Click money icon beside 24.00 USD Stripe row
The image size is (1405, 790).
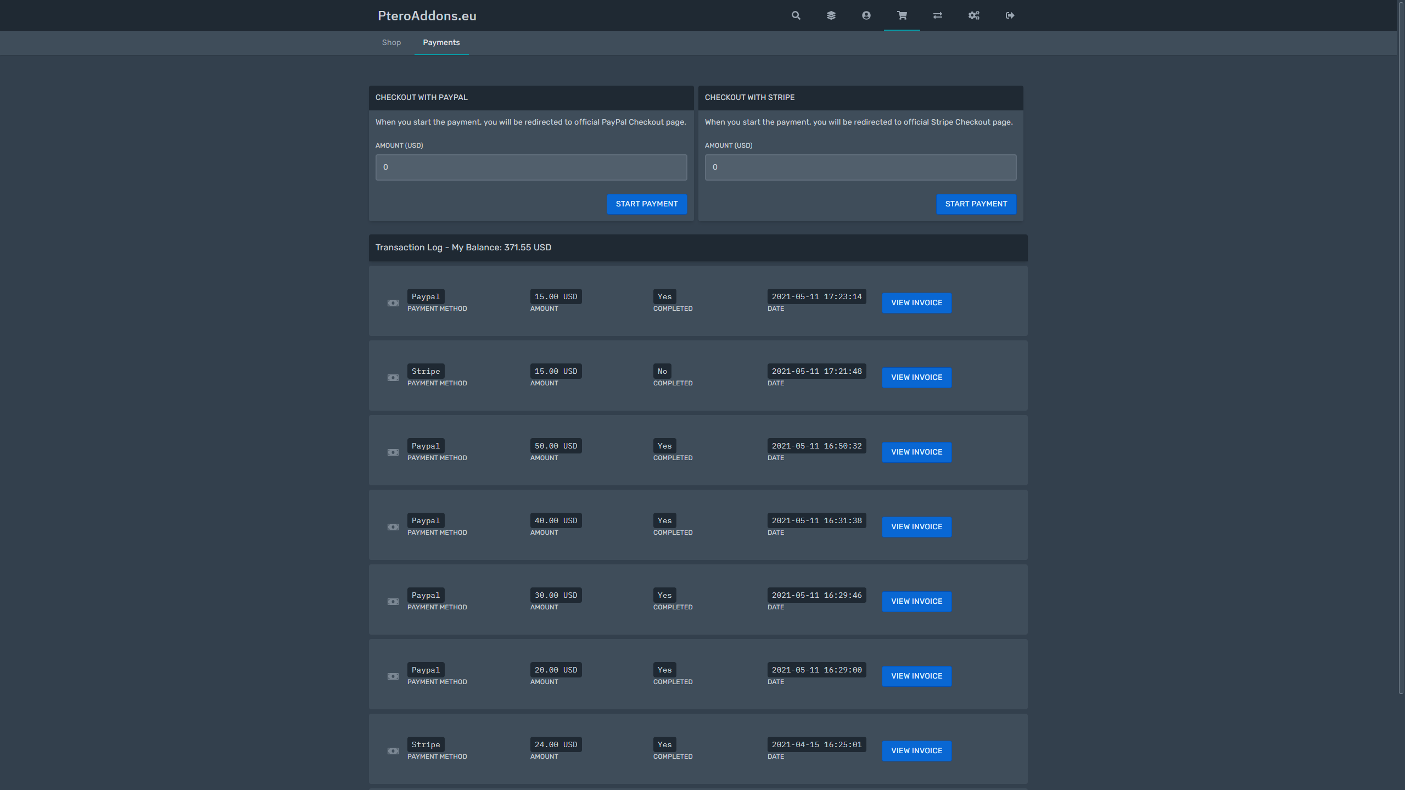(x=393, y=751)
